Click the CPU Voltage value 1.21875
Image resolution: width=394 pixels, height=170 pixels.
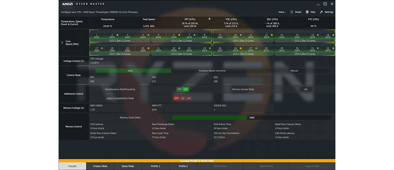95,62
